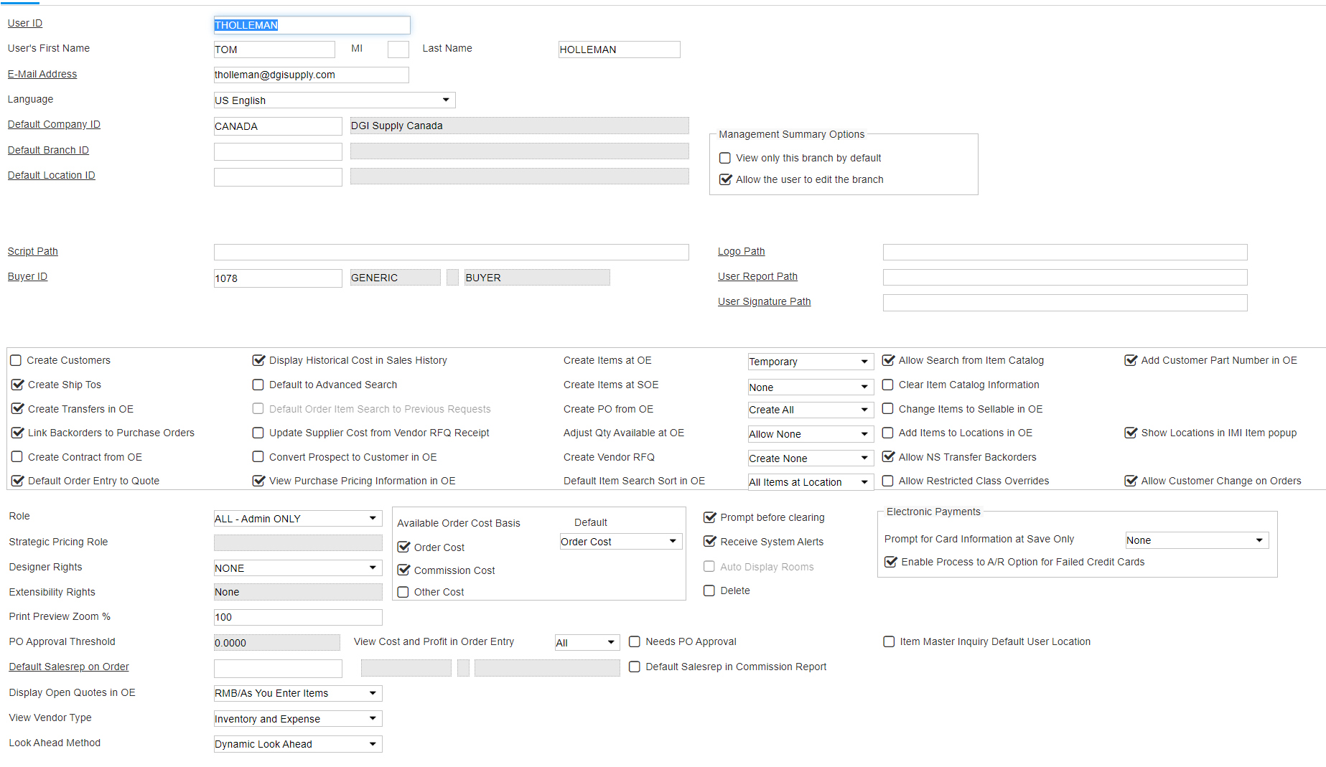Click the Default Salesrep on Order link

pos(69,667)
